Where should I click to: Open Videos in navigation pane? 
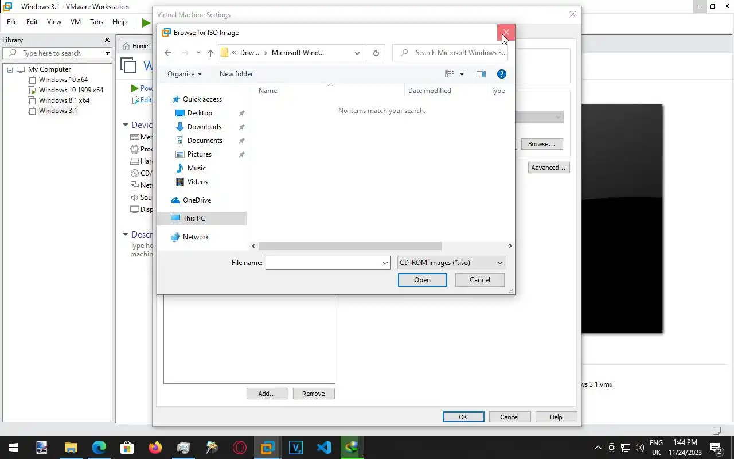pos(197,182)
